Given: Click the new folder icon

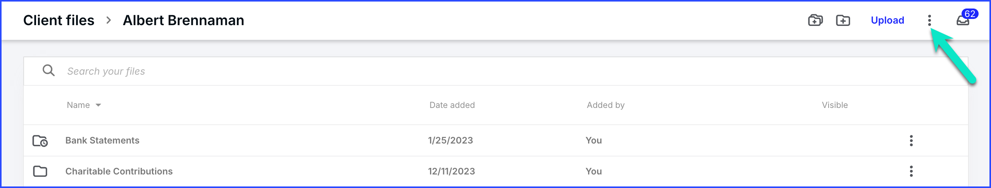Looking at the screenshot, I should click(x=843, y=20).
